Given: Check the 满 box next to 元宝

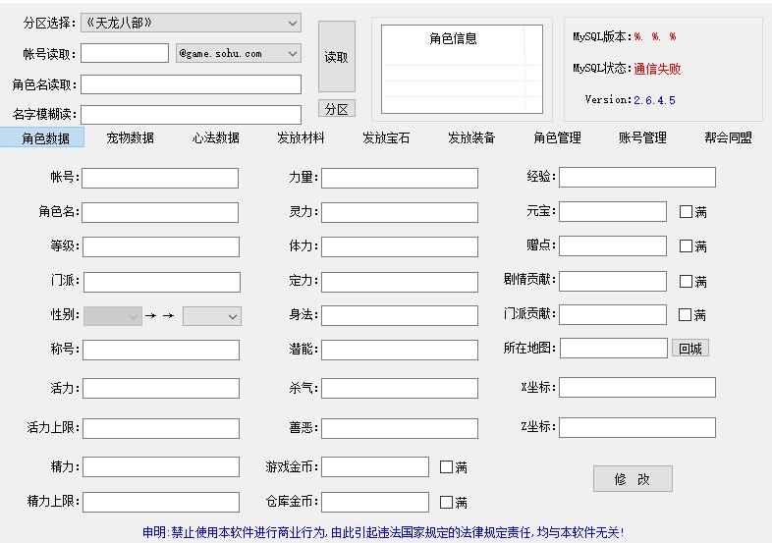Looking at the screenshot, I should 686,211.
